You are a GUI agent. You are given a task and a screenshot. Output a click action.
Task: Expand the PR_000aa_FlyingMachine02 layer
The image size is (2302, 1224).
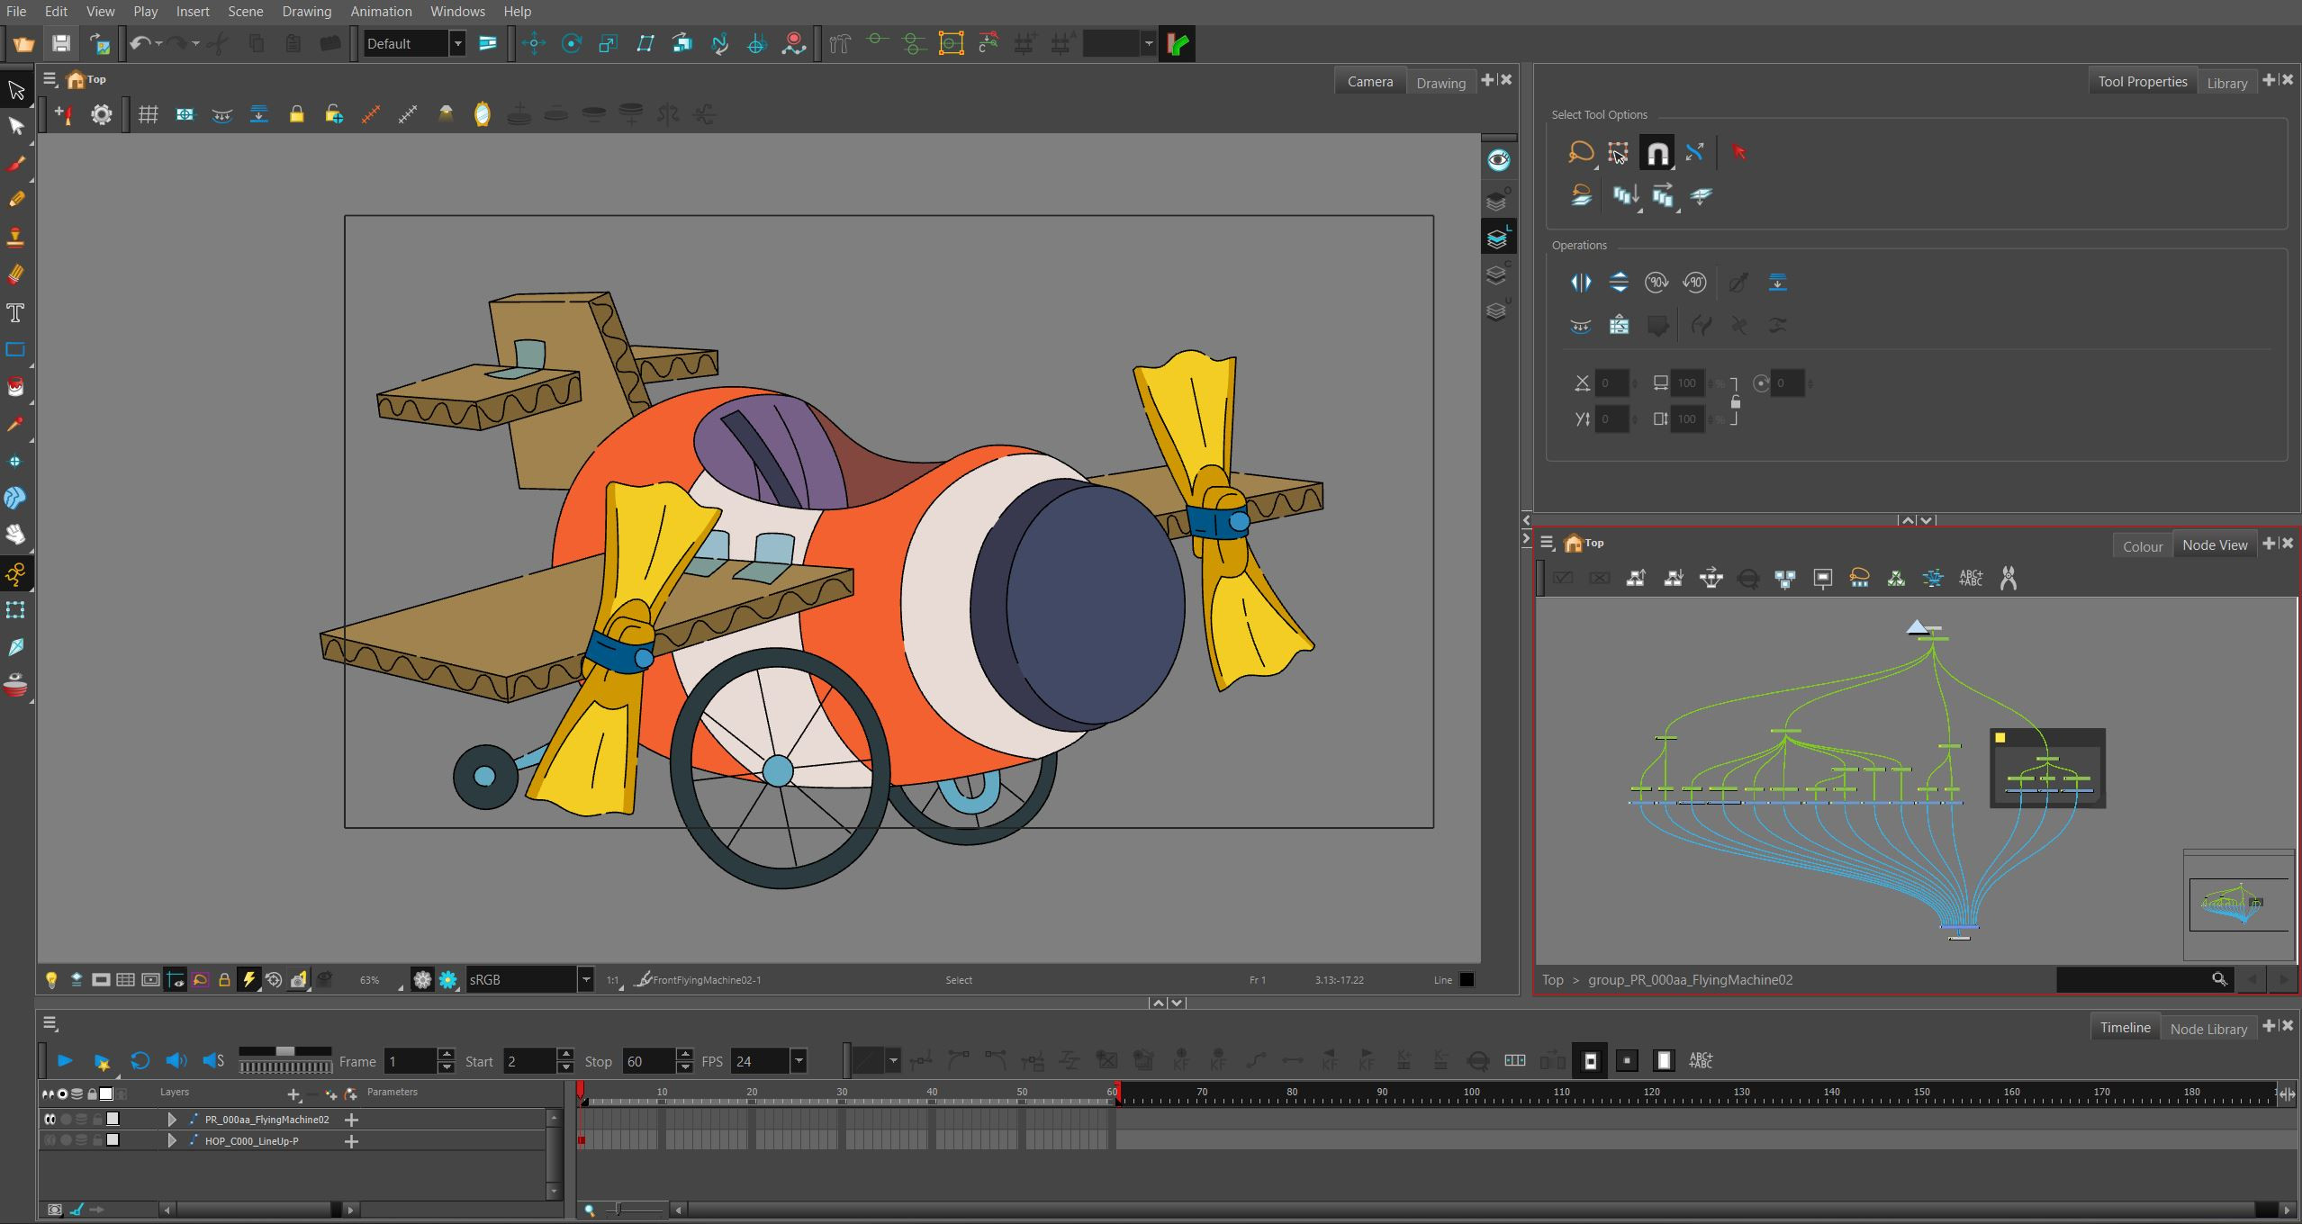[x=172, y=1120]
